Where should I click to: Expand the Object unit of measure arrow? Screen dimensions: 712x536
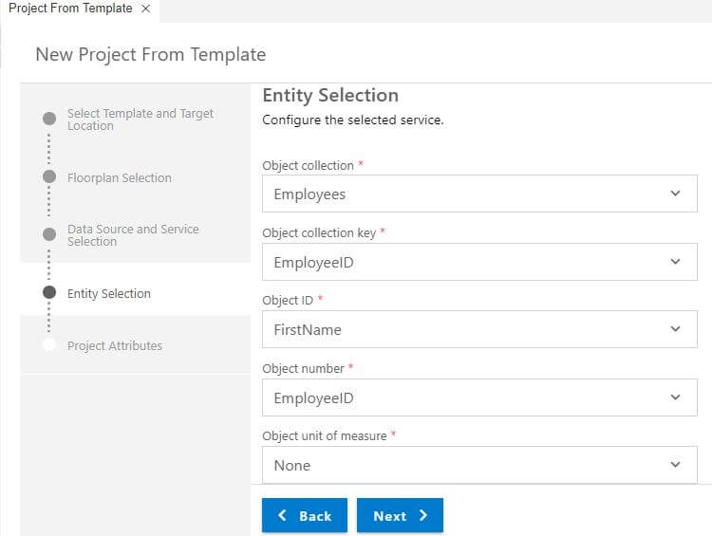tap(675, 464)
